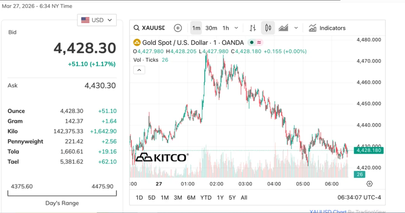Viewport: 405px width, 213px height.
Task: Toggle the market open status indicator
Action: (x=251, y=43)
